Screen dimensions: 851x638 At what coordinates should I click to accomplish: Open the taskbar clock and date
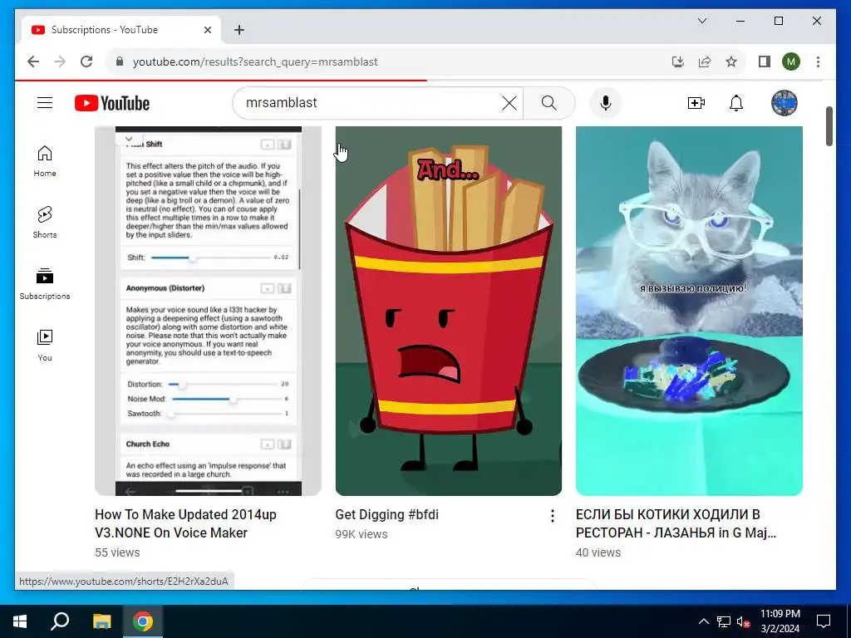pos(780,621)
